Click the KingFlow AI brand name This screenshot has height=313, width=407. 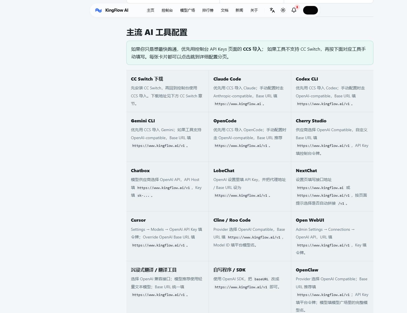(117, 10)
